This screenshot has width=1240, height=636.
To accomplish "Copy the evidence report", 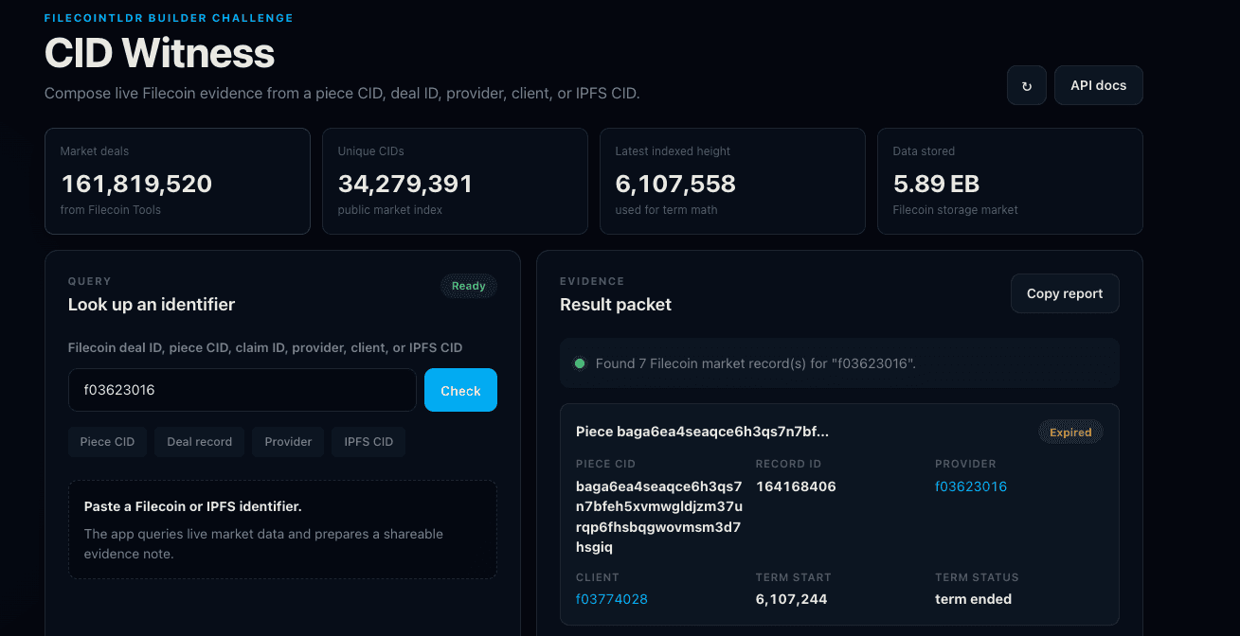I will (x=1065, y=293).
